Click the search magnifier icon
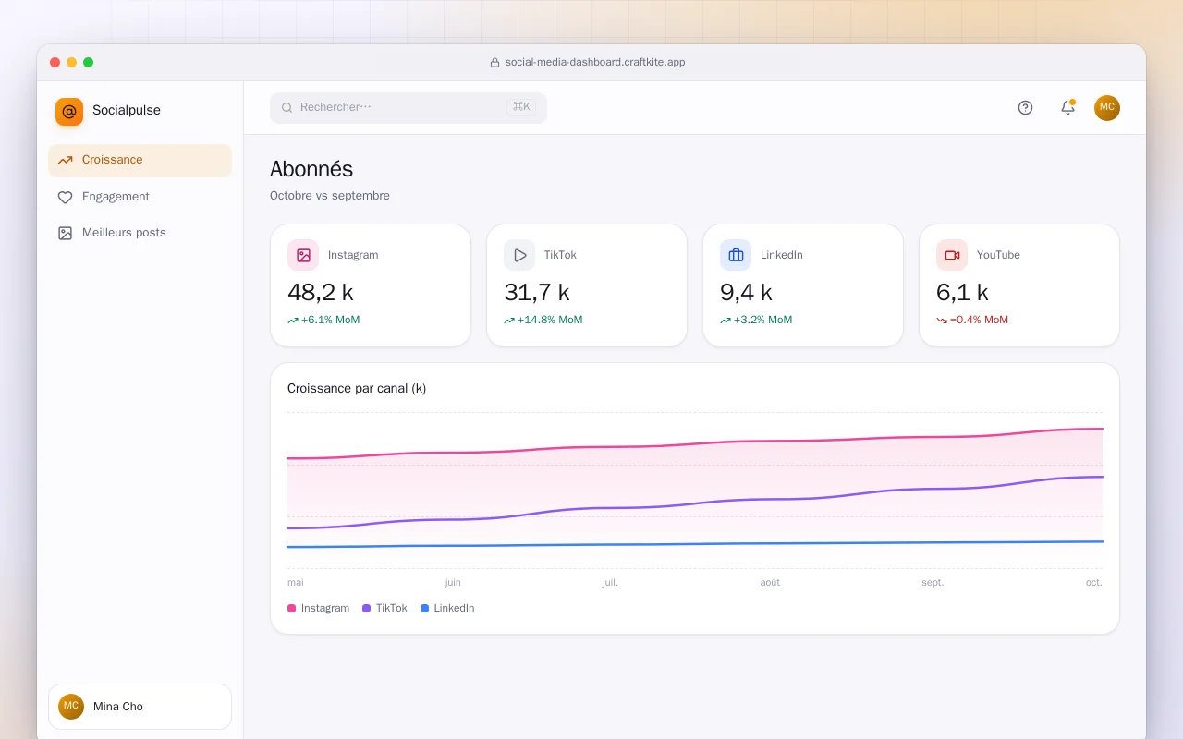This screenshot has width=1183, height=739. 287,107
